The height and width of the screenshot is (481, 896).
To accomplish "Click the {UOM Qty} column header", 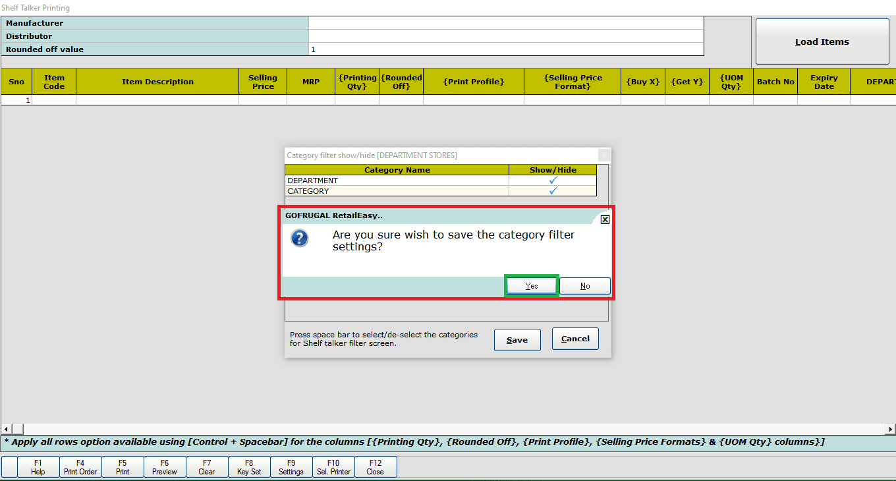I will pyautogui.click(x=731, y=82).
